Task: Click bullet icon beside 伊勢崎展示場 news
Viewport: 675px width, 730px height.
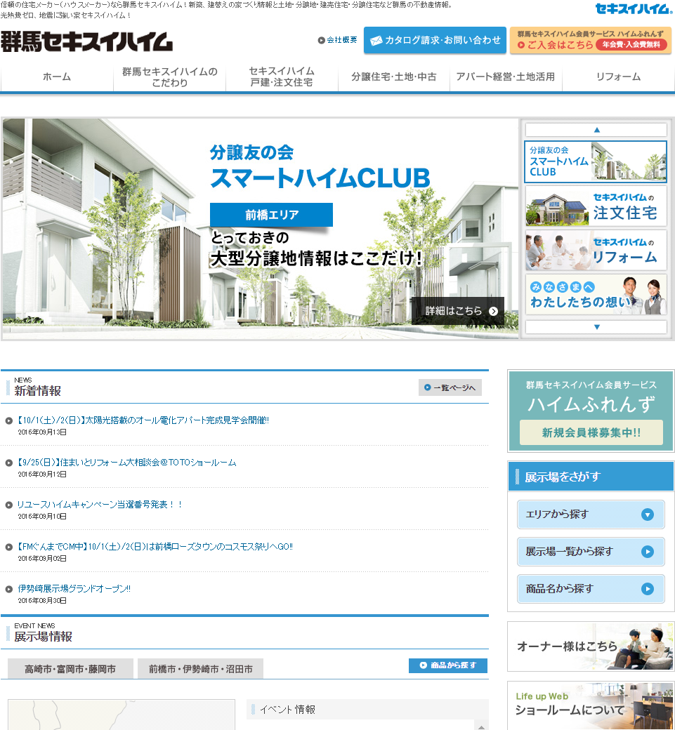Action: pyautogui.click(x=9, y=589)
